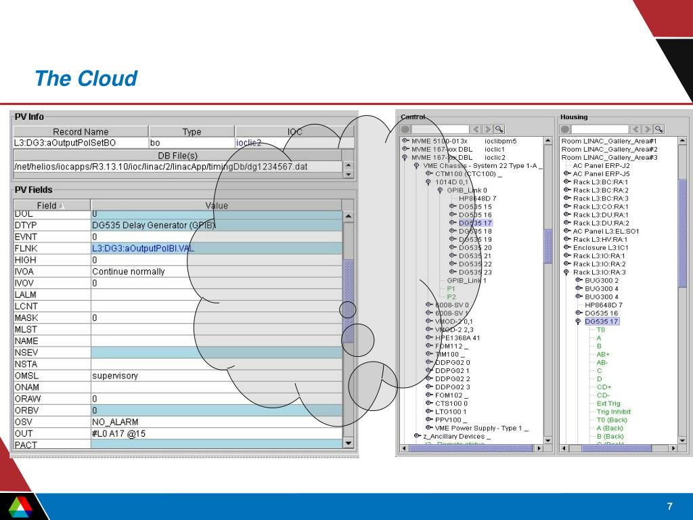Select GPIB_Link 1 tree item
This screenshot has width=693, height=520.
466,280
